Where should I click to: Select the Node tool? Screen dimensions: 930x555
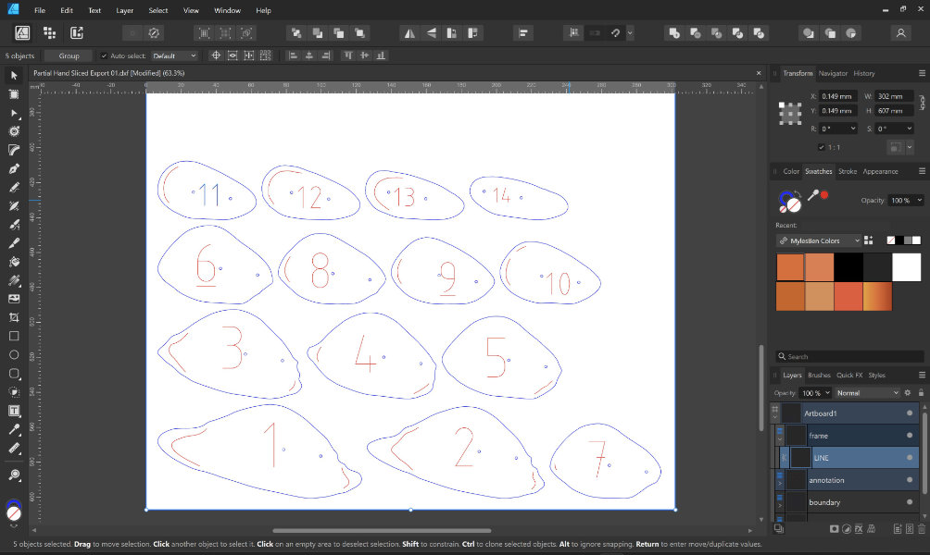point(14,113)
